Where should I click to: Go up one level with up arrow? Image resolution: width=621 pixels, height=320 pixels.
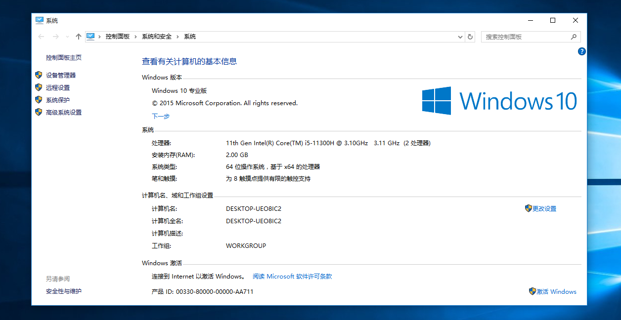(78, 37)
